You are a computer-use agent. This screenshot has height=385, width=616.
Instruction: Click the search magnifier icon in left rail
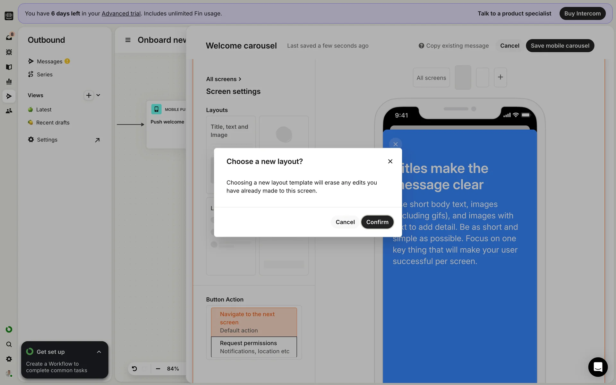click(x=9, y=344)
